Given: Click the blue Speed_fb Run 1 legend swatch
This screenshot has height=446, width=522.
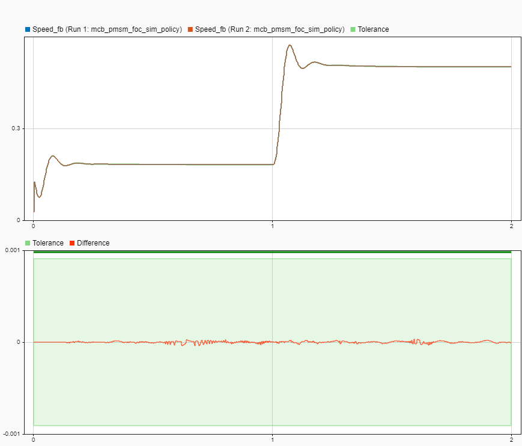Looking at the screenshot, I should tap(26, 29).
